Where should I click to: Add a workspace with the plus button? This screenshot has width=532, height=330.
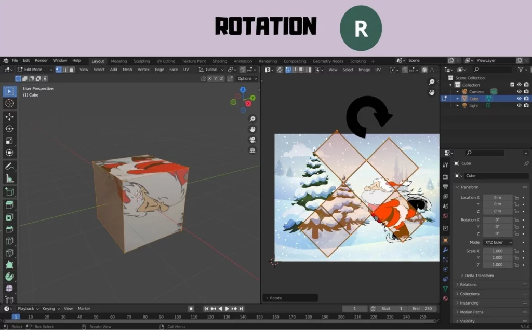(373, 61)
